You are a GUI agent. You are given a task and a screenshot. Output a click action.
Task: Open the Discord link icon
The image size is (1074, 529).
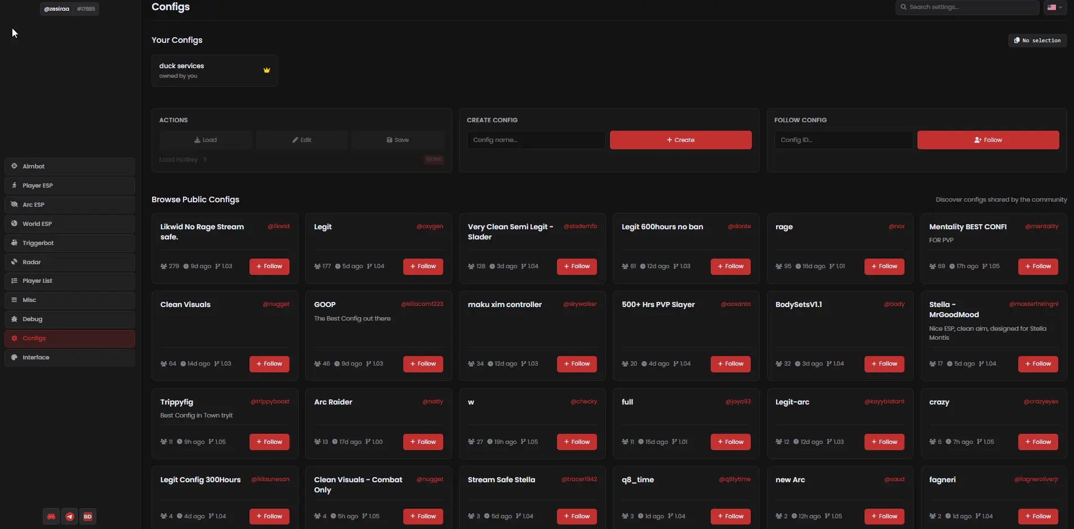tap(51, 517)
